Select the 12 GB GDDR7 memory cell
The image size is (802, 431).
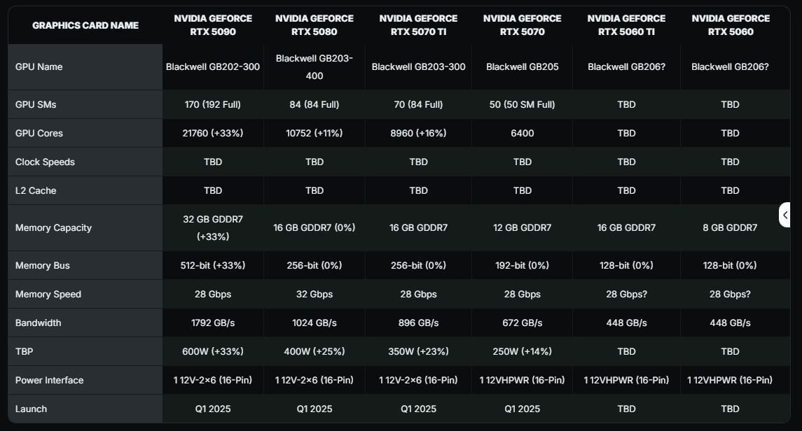[x=522, y=228]
